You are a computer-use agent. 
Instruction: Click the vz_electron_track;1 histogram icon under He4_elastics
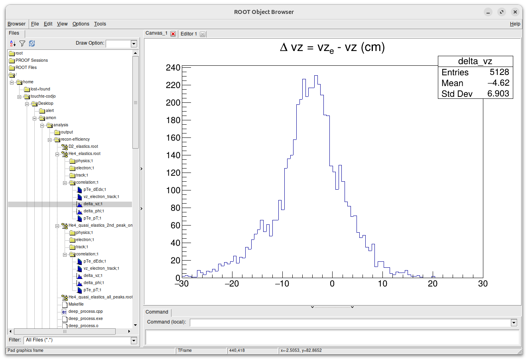[x=79, y=197]
